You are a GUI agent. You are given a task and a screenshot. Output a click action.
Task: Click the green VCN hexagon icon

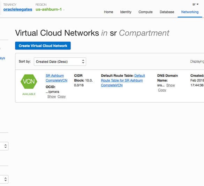(29, 82)
